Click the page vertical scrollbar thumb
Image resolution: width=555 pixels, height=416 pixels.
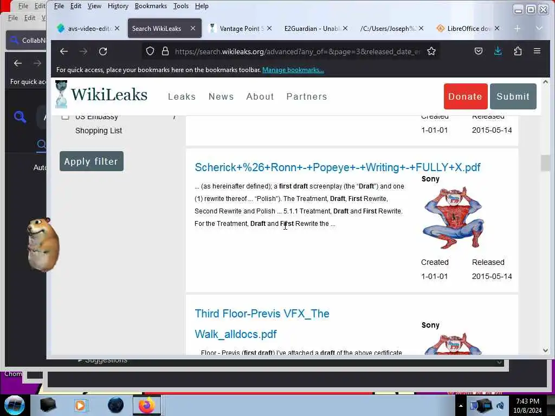[545, 163]
